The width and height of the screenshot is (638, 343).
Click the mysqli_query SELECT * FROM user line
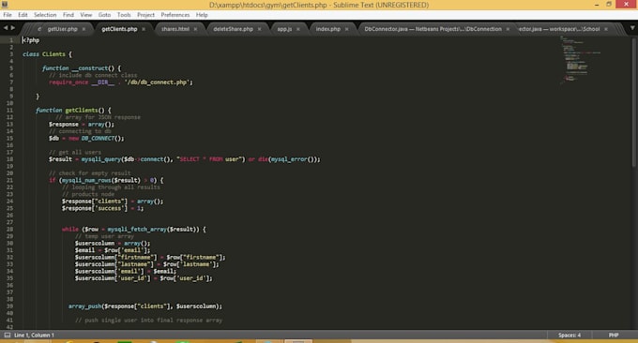pyautogui.click(x=184, y=159)
